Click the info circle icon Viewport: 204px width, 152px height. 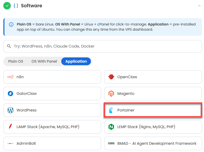click(11, 24)
